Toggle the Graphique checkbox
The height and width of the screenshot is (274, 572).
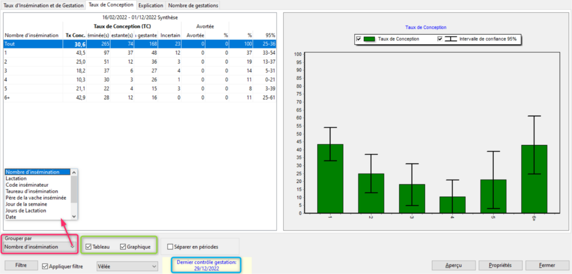122,247
